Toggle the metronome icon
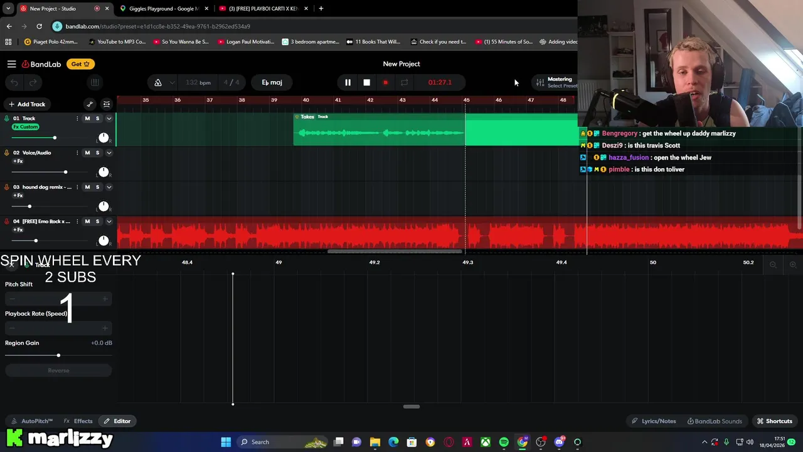The image size is (803, 452). coord(158,82)
